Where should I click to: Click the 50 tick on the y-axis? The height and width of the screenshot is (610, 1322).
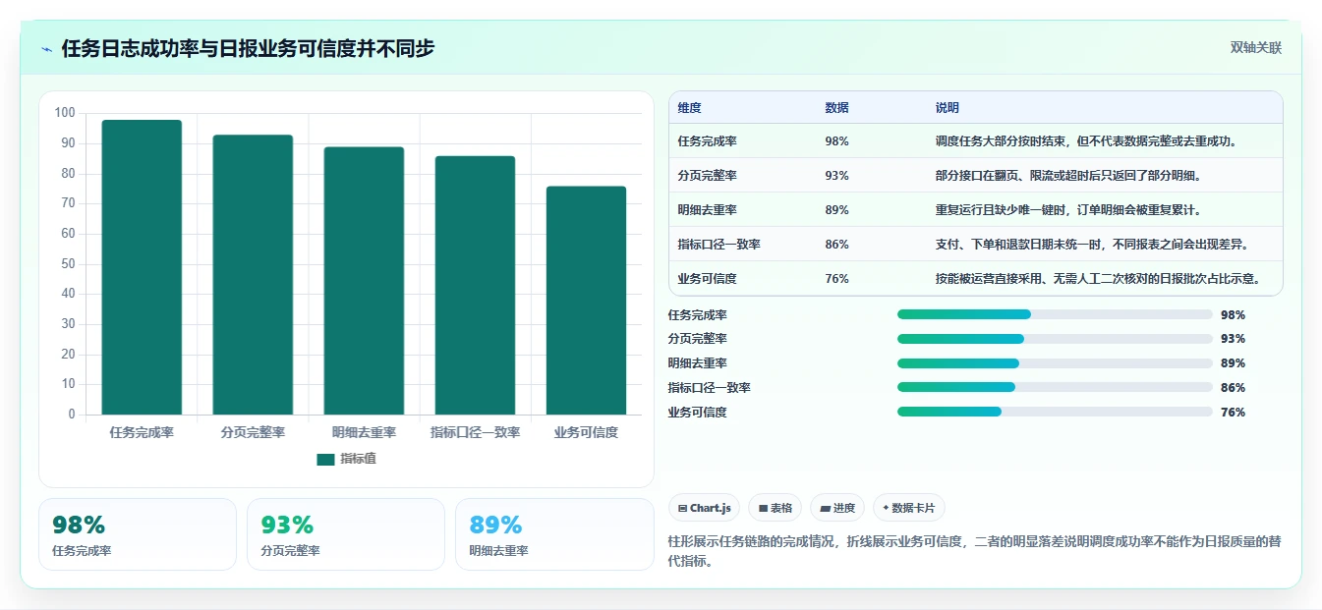[68, 263]
